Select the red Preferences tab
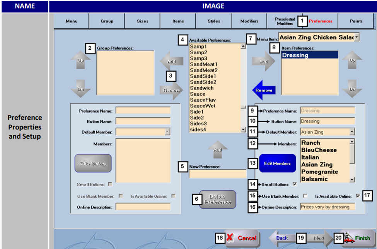Screen dimensions: 377x249 pos(321,21)
